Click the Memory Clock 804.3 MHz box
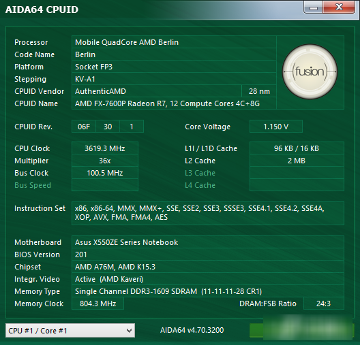This screenshot has width=360, height=345. click(97, 303)
